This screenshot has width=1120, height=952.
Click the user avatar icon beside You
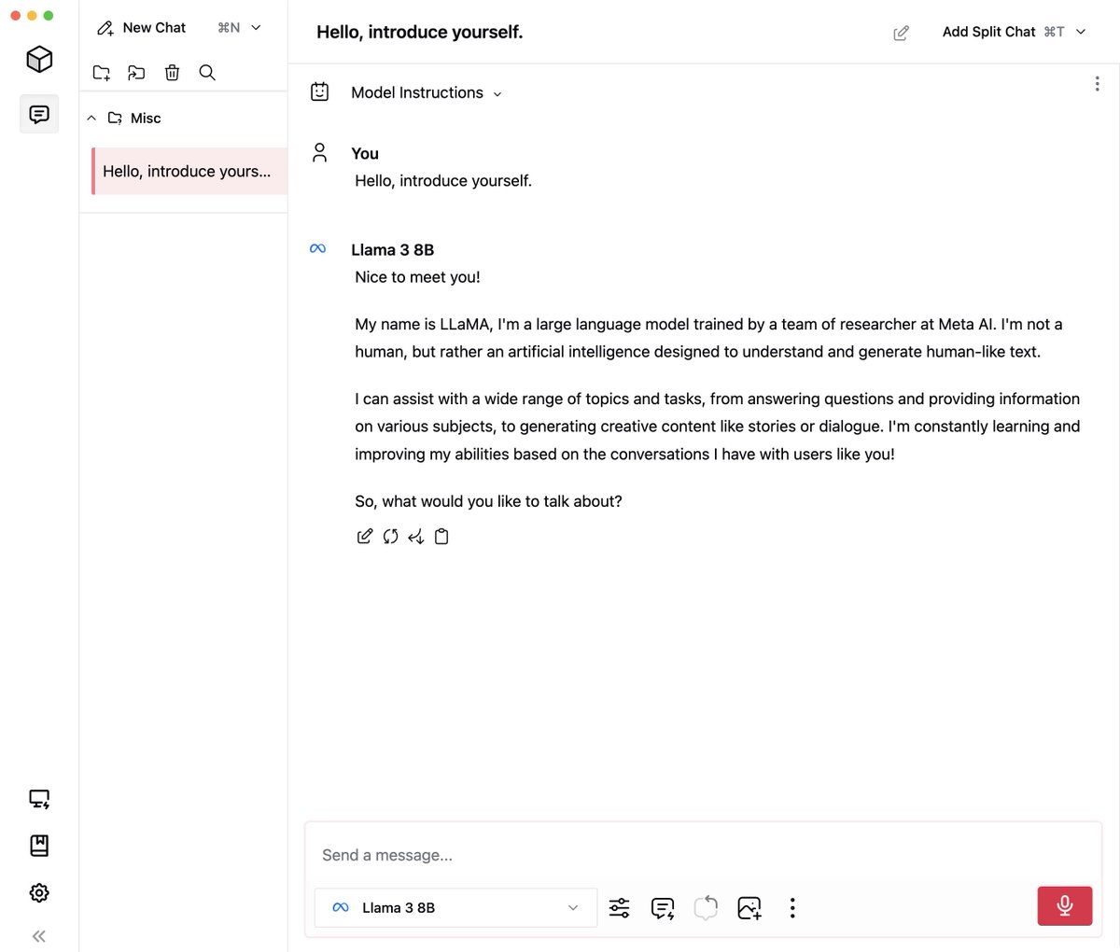tap(319, 153)
